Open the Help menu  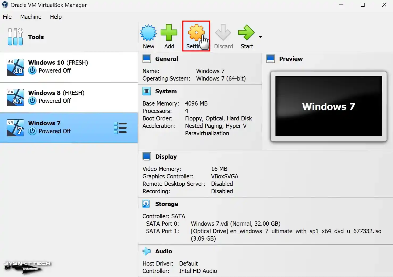[x=56, y=17]
